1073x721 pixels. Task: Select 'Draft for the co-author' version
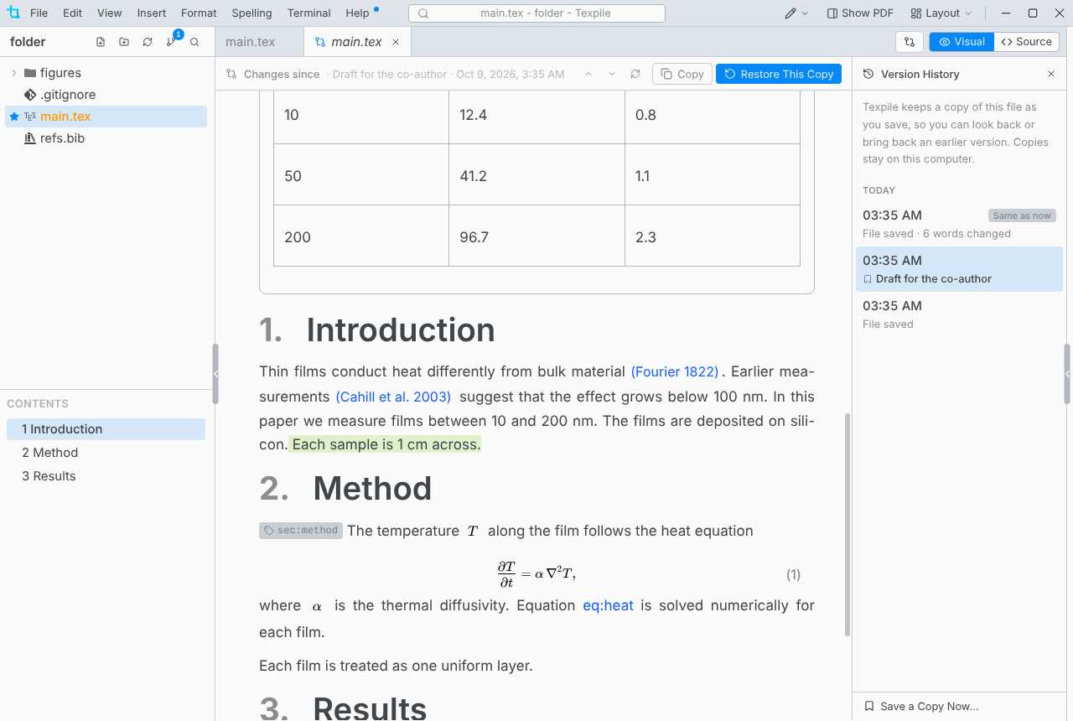point(959,269)
